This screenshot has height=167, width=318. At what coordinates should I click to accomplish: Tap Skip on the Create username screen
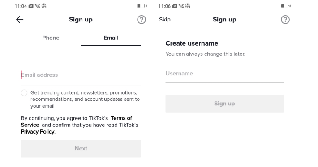(x=165, y=20)
